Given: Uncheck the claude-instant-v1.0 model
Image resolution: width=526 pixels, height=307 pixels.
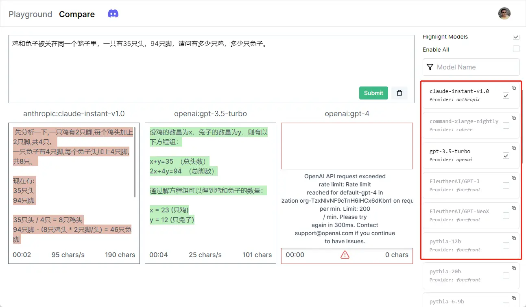Looking at the screenshot, I should click(x=506, y=95).
